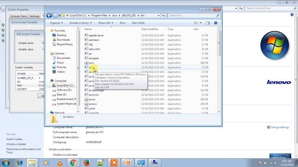Open Windows Update link in Control Panel
Screen dimensions: 298x167
click(x=16, y=144)
